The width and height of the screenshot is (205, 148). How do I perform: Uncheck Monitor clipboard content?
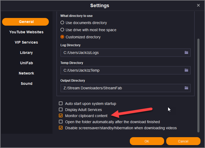tap(61, 116)
